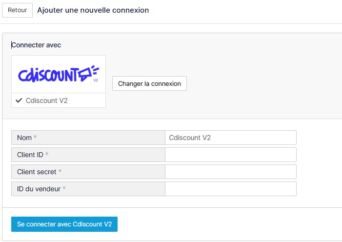Focus the Nom input field
The width and height of the screenshot is (342, 242).
tap(231, 138)
